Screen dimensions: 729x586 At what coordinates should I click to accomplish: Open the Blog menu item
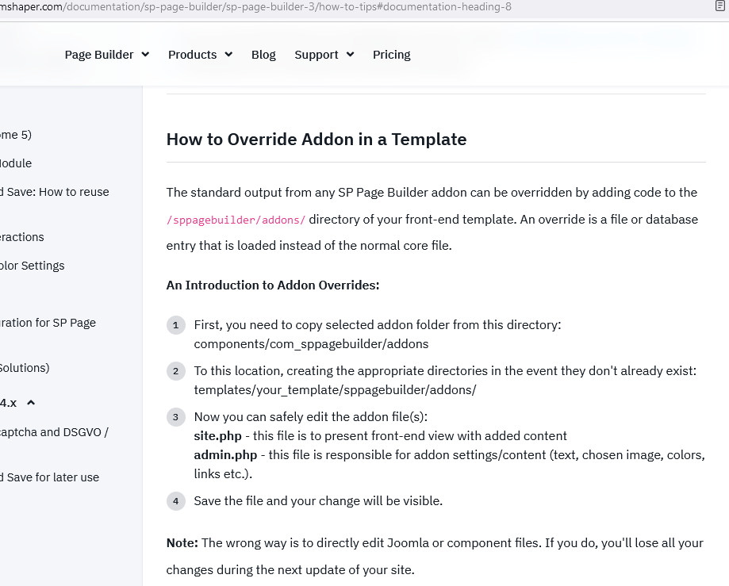(x=263, y=55)
